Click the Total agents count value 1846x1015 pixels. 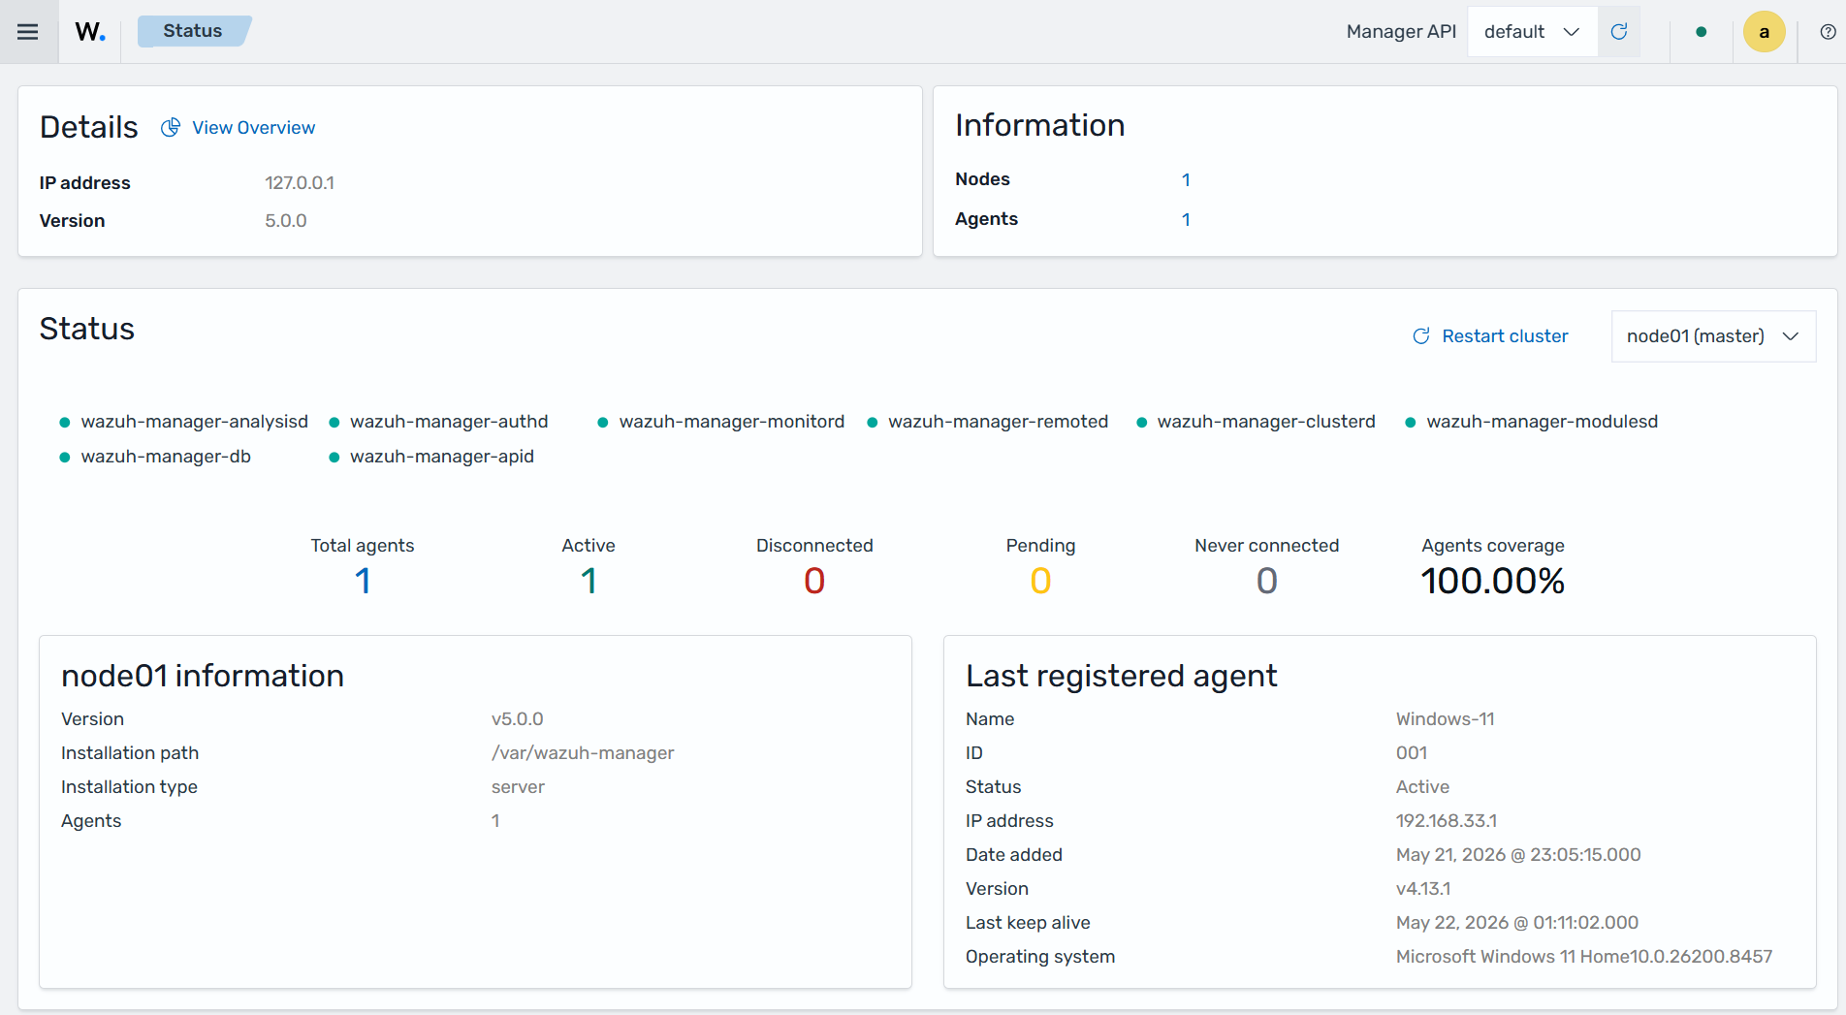coord(363,581)
